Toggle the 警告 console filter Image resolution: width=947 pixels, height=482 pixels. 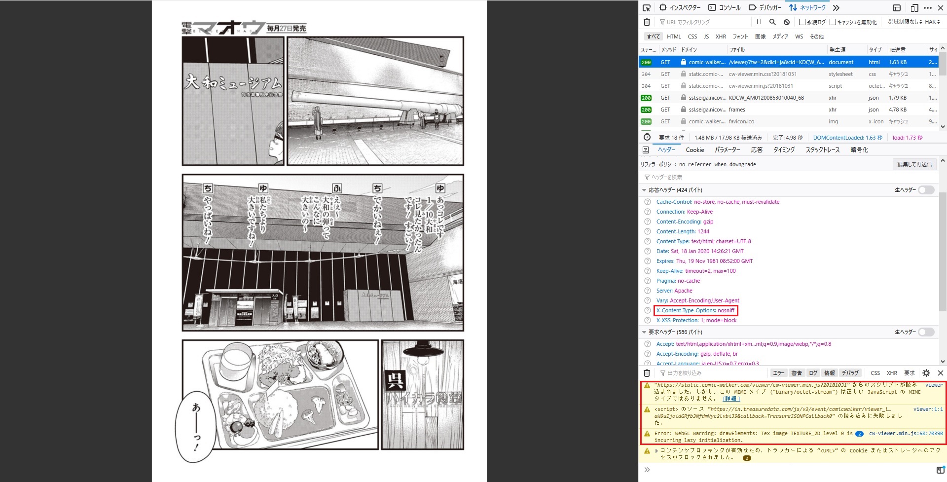tap(797, 373)
